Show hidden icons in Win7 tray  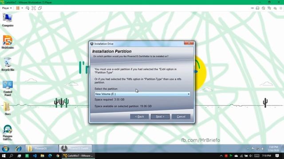tap(248, 149)
